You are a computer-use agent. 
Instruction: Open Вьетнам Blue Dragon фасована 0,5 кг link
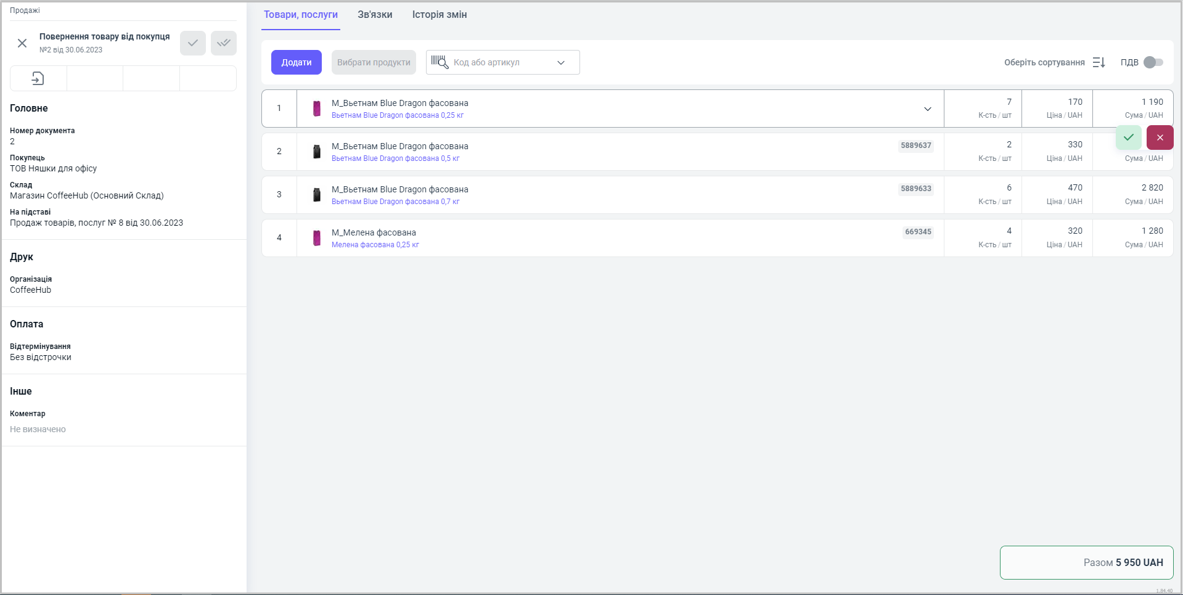(x=395, y=158)
